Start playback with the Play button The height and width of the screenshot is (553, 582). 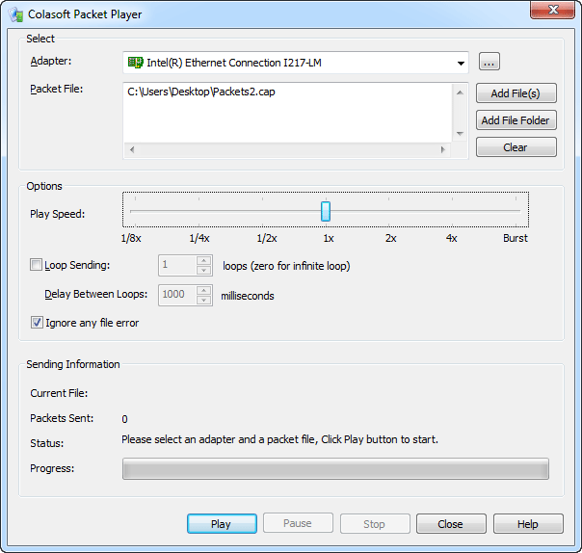[x=222, y=524]
